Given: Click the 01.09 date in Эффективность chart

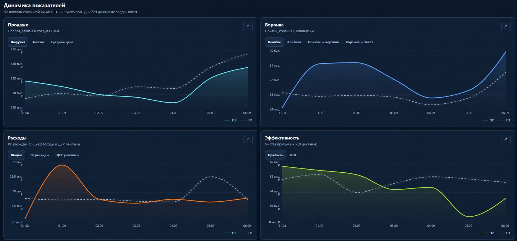Looking at the screenshot, I should [x=319, y=226].
